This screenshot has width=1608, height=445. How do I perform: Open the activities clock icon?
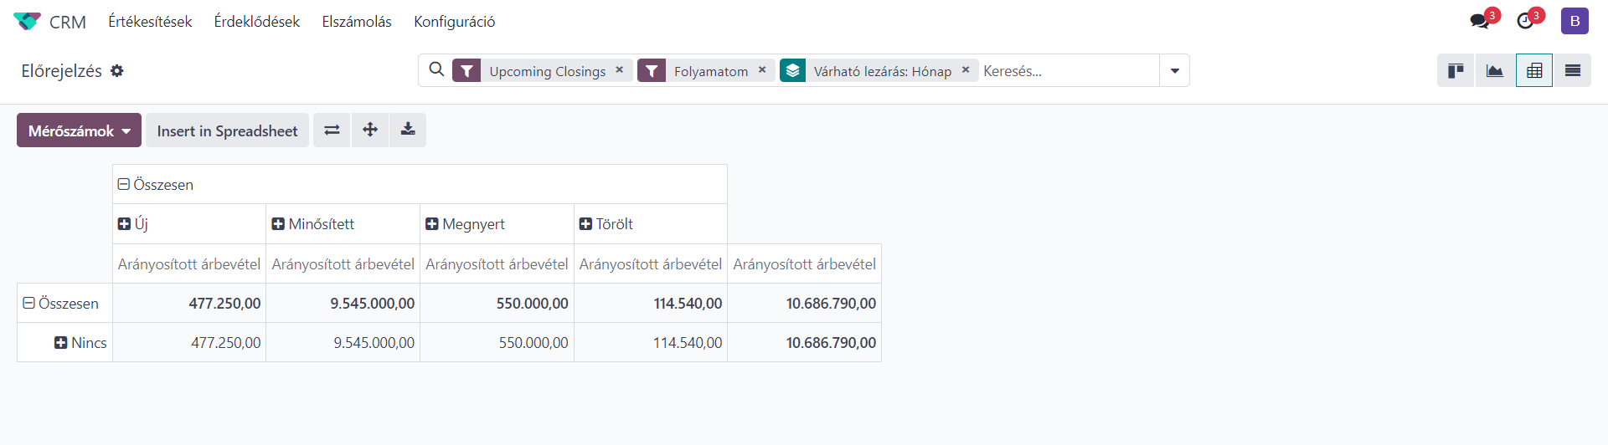pyautogui.click(x=1526, y=21)
